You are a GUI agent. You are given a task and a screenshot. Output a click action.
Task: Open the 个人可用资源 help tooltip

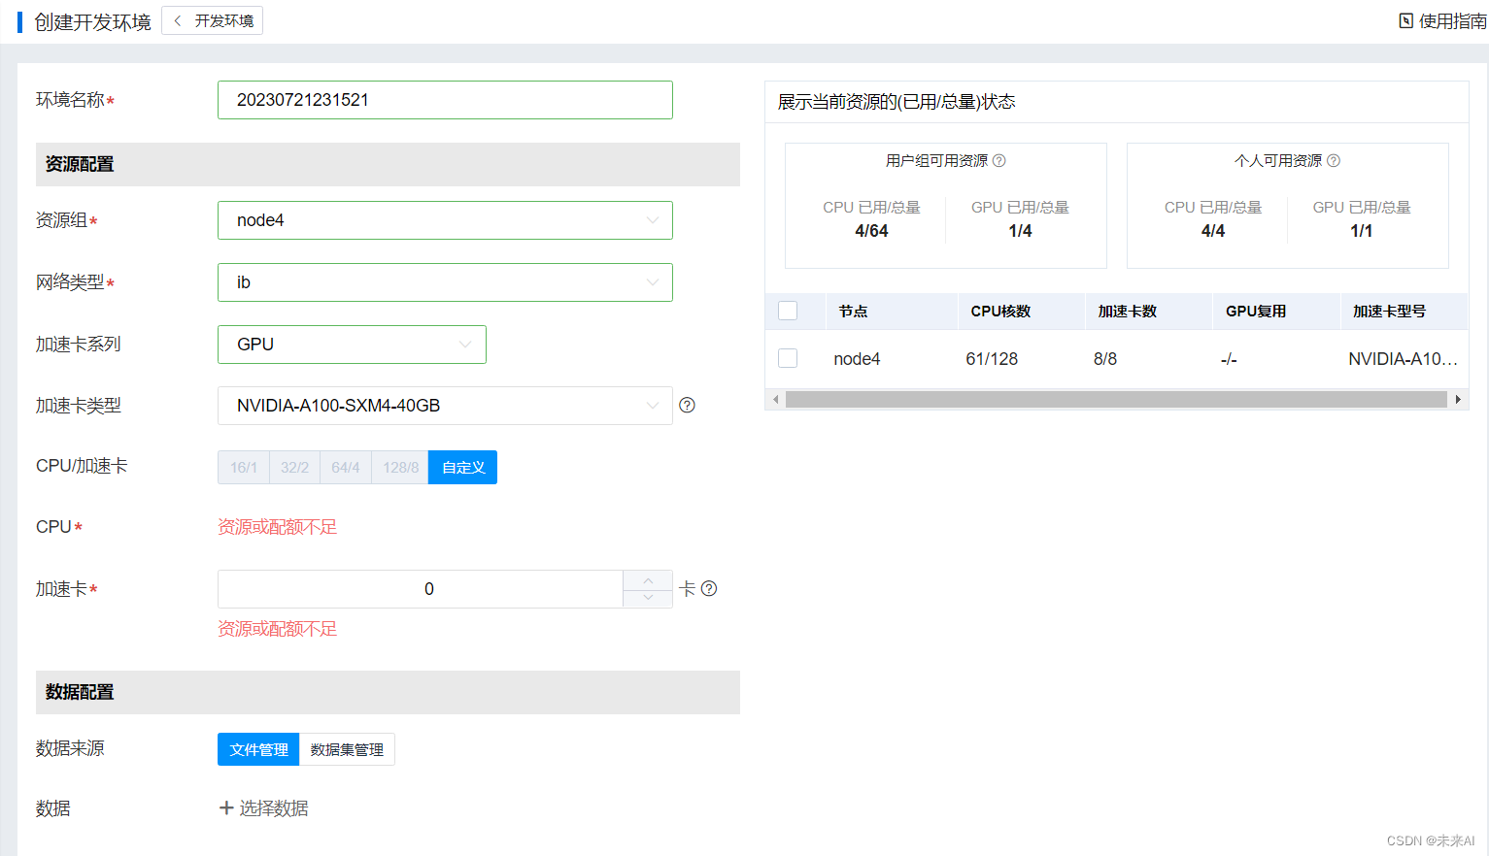(x=1336, y=160)
